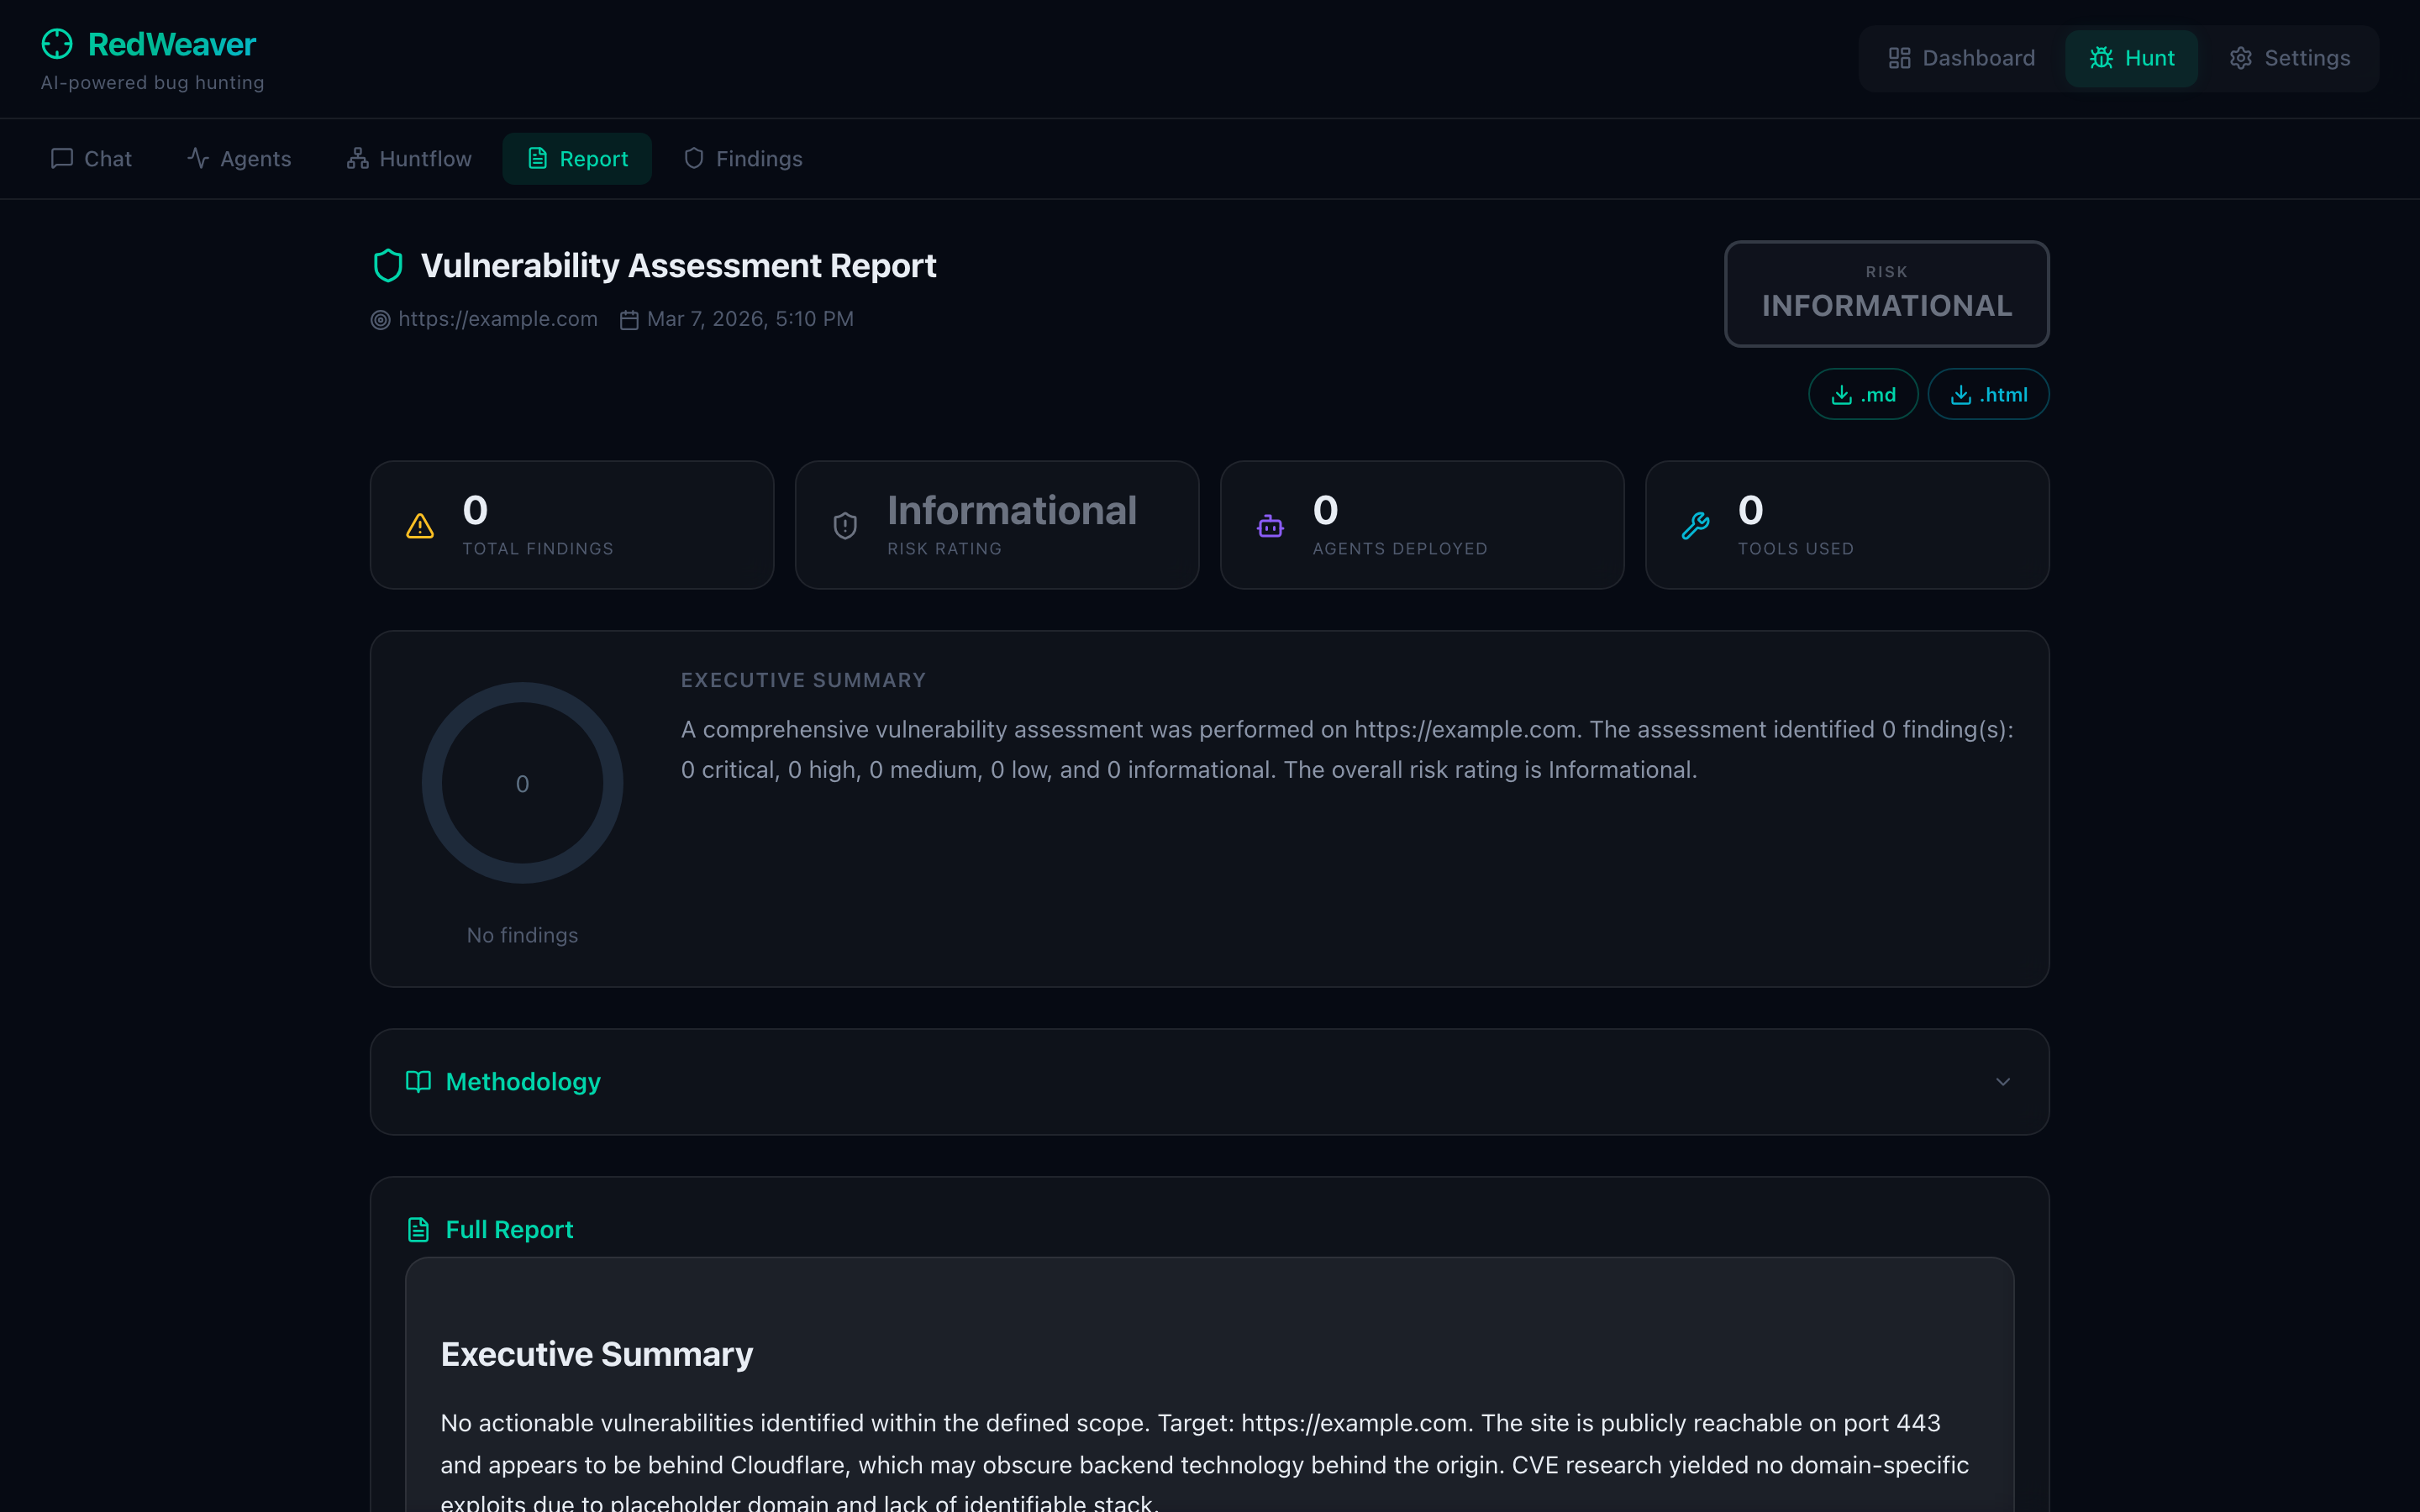Click the book icon next to Methodology
The height and width of the screenshot is (1512, 2420).
418,1082
